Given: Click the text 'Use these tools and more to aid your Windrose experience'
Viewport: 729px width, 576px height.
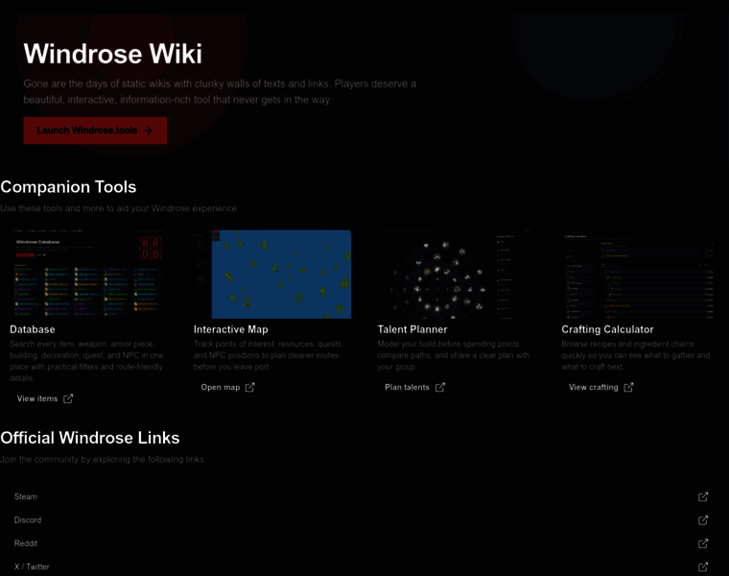Looking at the screenshot, I should pos(119,208).
